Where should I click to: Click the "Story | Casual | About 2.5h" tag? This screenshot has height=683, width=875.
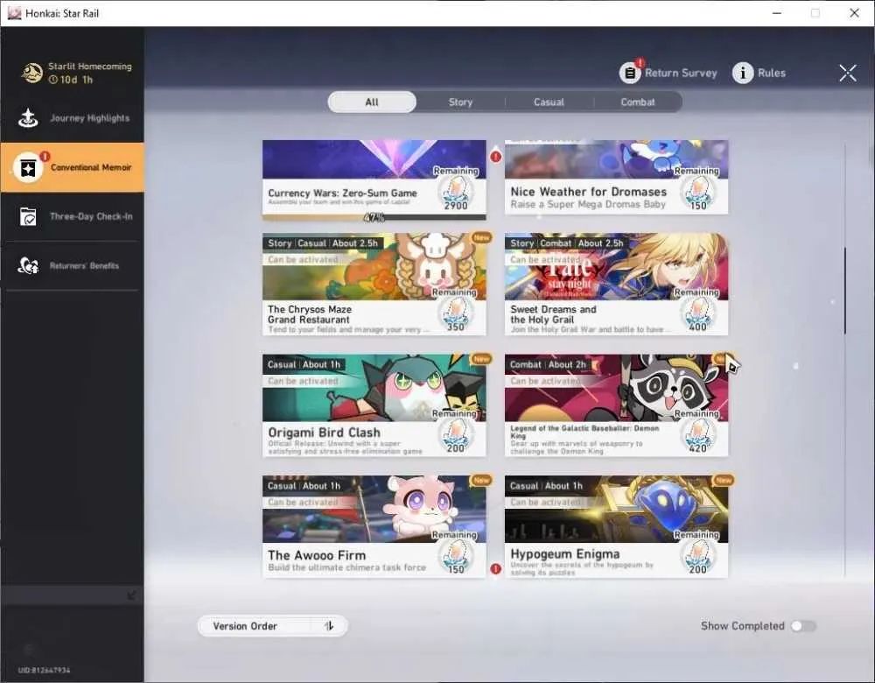tap(323, 243)
